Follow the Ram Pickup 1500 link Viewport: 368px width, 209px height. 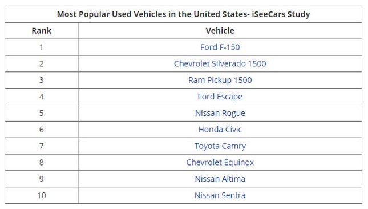(x=220, y=80)
